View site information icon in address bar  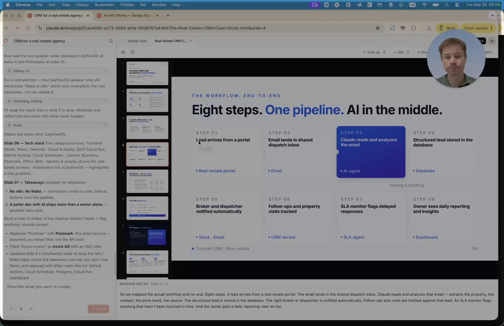click(40, 28)
